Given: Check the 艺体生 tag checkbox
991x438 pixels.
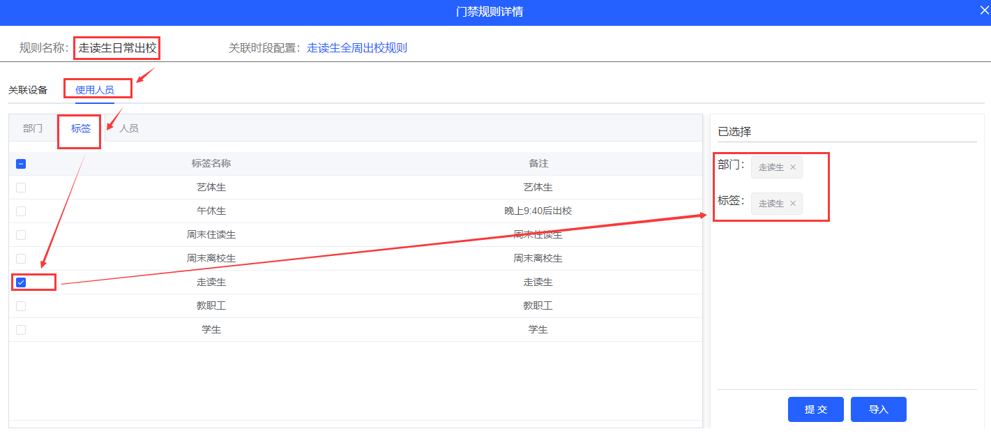Looking at the screenshot, I should tap(21, 188).
